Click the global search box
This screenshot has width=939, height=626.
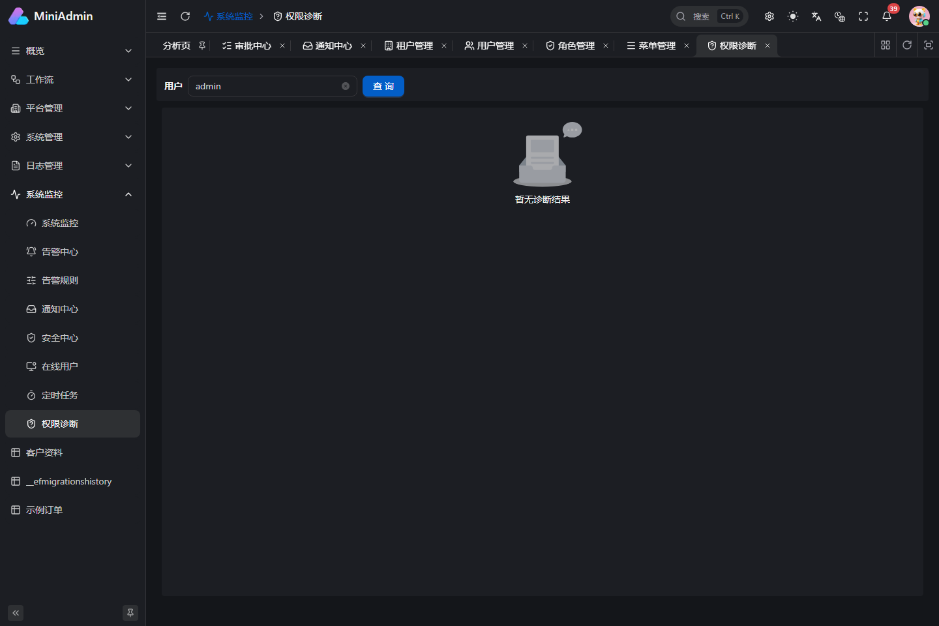(x=709, y=16)
